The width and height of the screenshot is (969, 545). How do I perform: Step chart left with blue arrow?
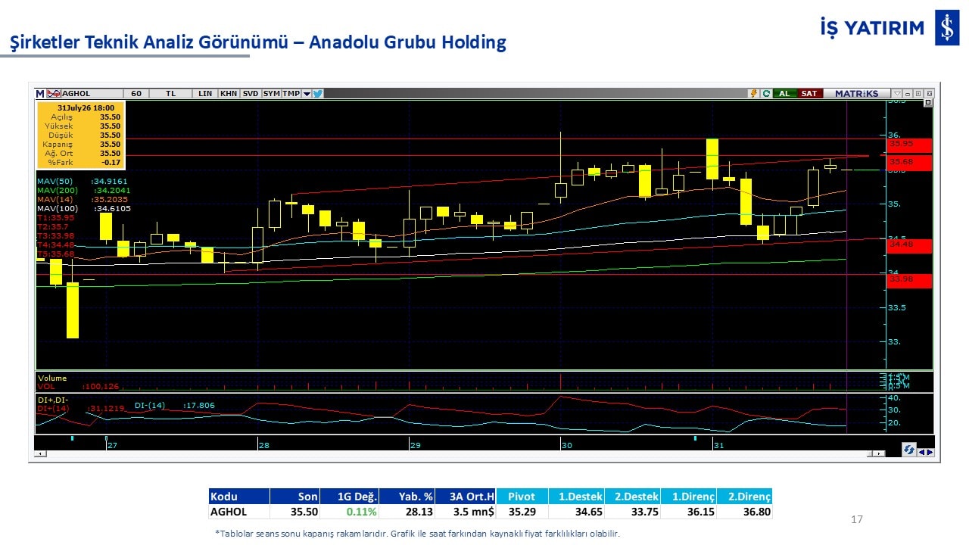[921, 453]
